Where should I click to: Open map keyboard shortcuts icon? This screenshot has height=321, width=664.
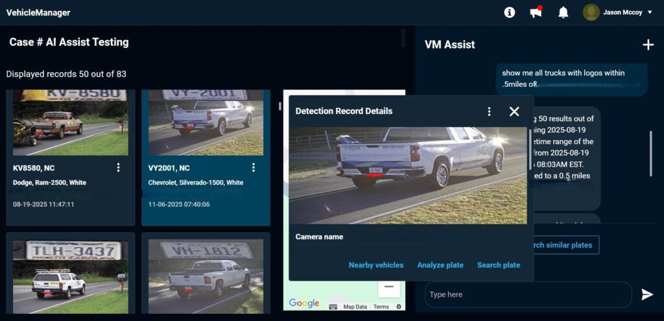pos(333,307)
